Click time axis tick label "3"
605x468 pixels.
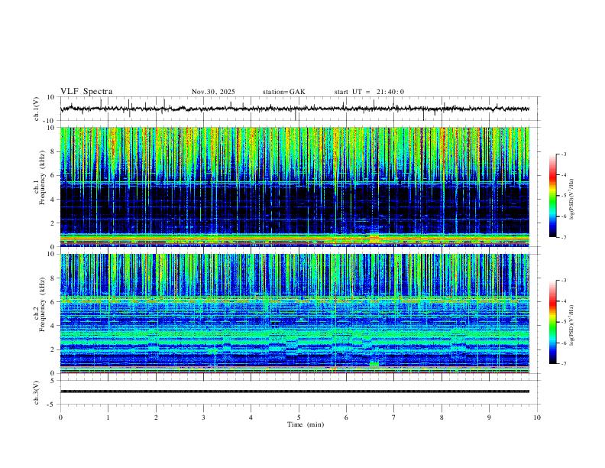point(203,418)
